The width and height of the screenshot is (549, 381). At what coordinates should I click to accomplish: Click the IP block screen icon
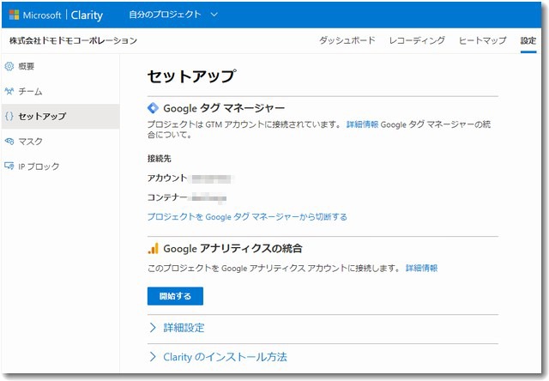tap(9, 166)
